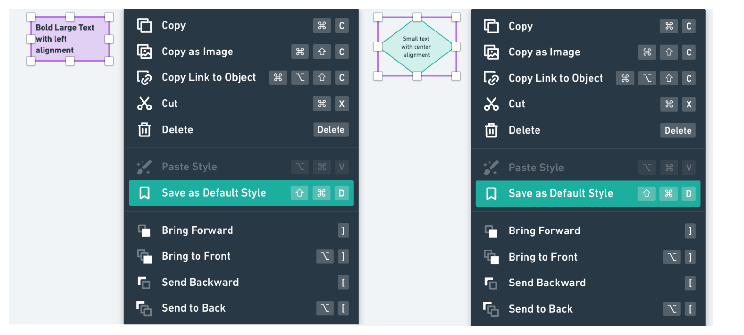
Task: Click the bookmark Save as Default Style icon in the purple rectangle's menu
Action: (x=144, y=193)
